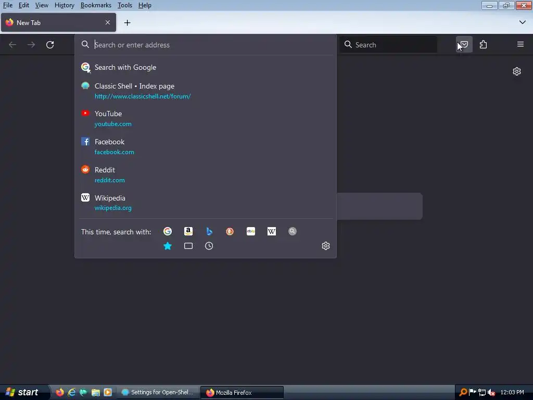This screenshot has height=400, width=533.
Task: Save page to Pocket icon
Action: click(x=464, y=45)
